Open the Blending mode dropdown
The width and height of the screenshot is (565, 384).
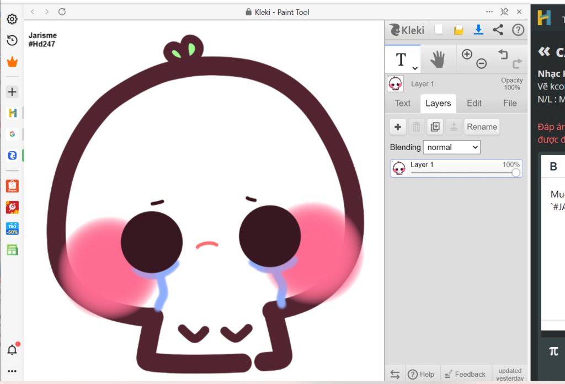click(451, 147)
